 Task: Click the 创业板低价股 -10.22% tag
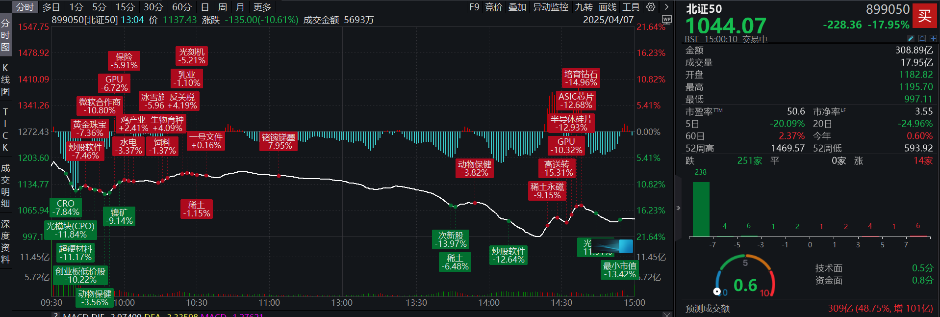click(x=80, y=275)
